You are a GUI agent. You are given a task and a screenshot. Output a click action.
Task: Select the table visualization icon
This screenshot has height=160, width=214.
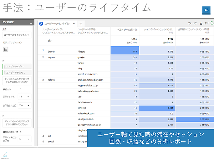coord(5,49)
